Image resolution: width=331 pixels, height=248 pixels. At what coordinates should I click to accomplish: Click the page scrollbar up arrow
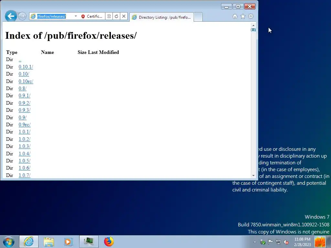[x=253, y=25]
